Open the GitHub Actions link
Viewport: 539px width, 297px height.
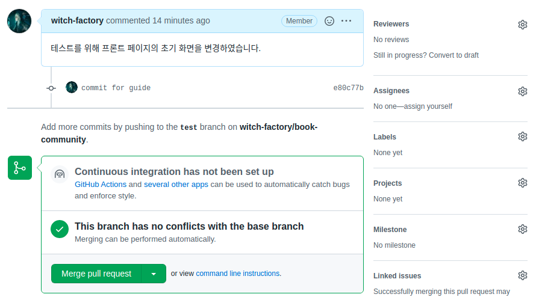tap(101, 185)
